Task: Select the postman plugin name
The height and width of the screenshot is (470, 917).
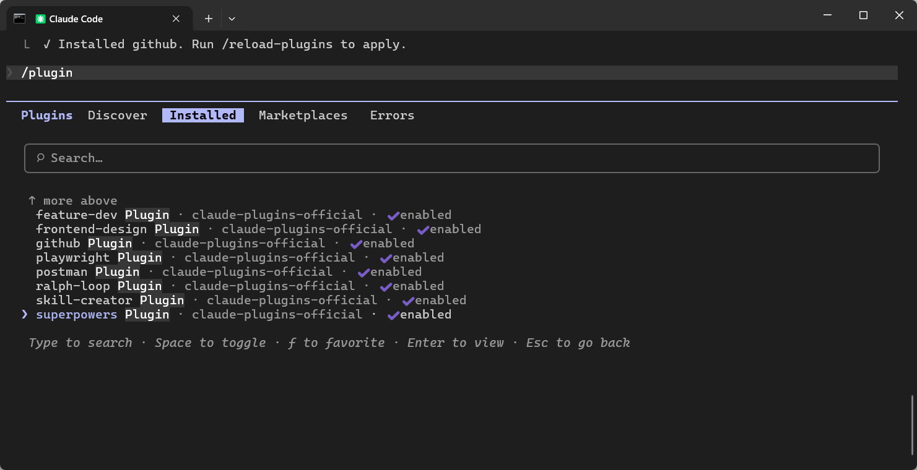Action: [x=62, y=272]
